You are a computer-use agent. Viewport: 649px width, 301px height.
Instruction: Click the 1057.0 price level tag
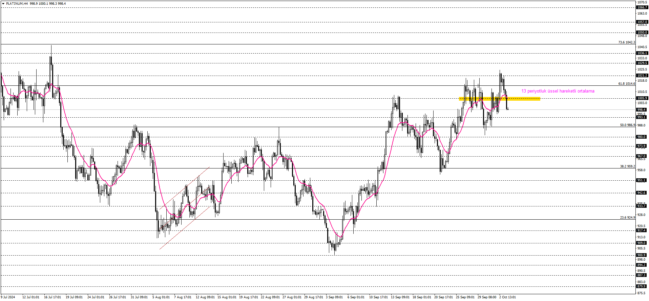pos(642,22)
